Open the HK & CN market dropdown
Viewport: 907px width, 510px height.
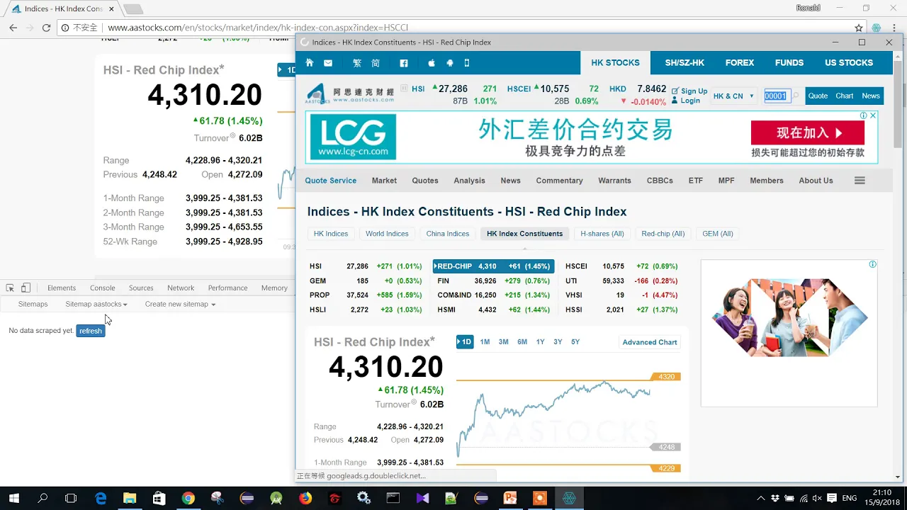click(x=733, y=96)
